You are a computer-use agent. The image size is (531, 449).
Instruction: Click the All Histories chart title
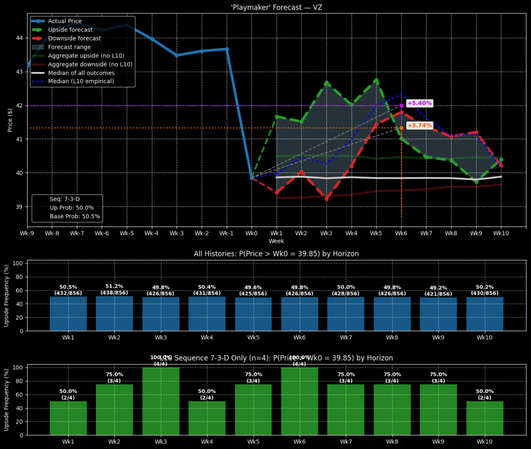click(276, 254)
